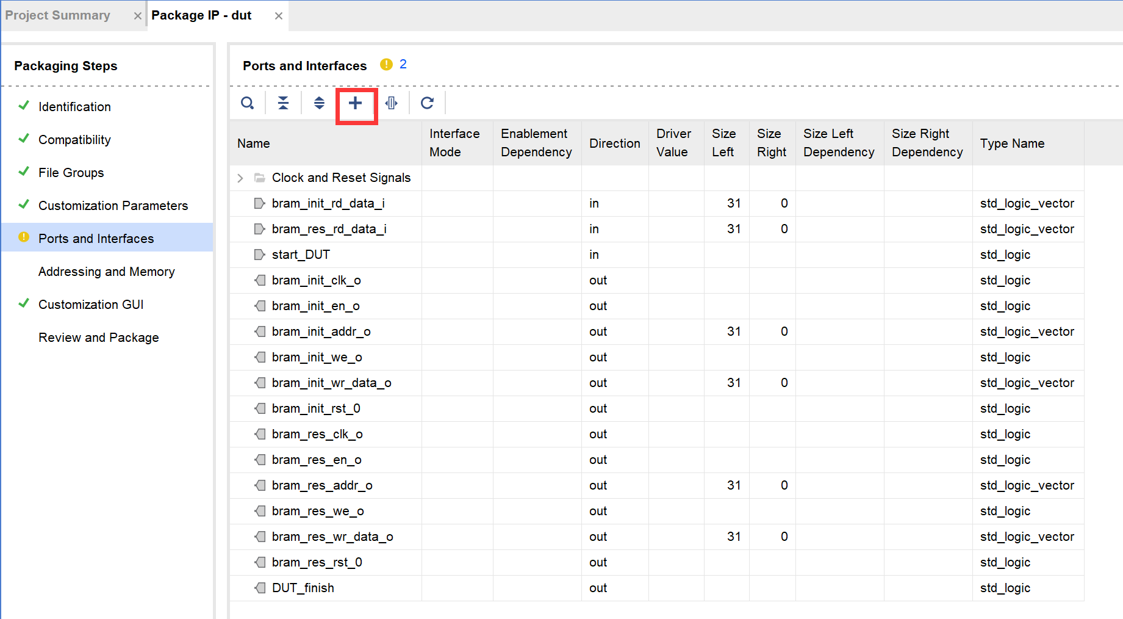The image size is (1123, 619).
Task: Select the bram_res_wr_data_o port name
Action: [332, 537]
